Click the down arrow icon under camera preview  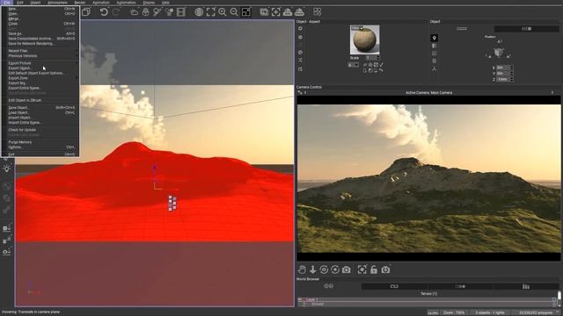[x=313, y=269]
